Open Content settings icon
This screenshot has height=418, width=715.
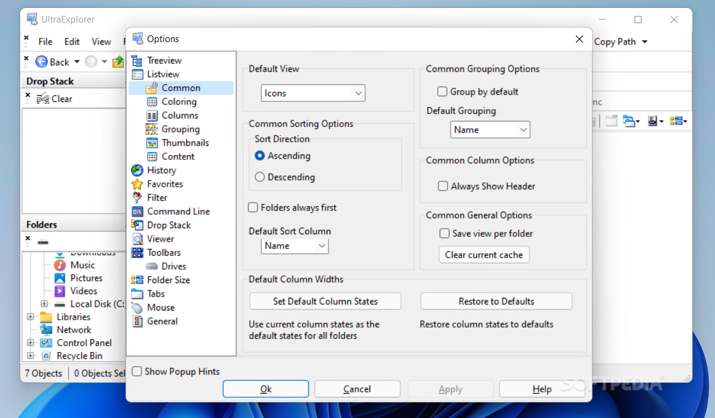click(152, 156)
